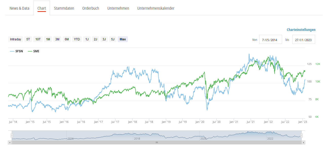The height and width of the screenshot is (150, 325).
Task: Edit the bis end date field
Action: pyautogui.click(x=303, y=39)
